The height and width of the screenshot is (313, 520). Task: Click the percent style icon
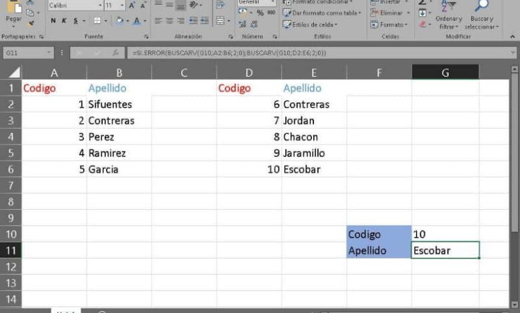point(260,13)
